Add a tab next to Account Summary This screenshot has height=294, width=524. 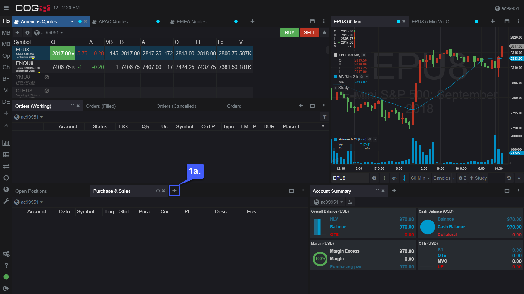pyautogui.click(x=394, y=191)
